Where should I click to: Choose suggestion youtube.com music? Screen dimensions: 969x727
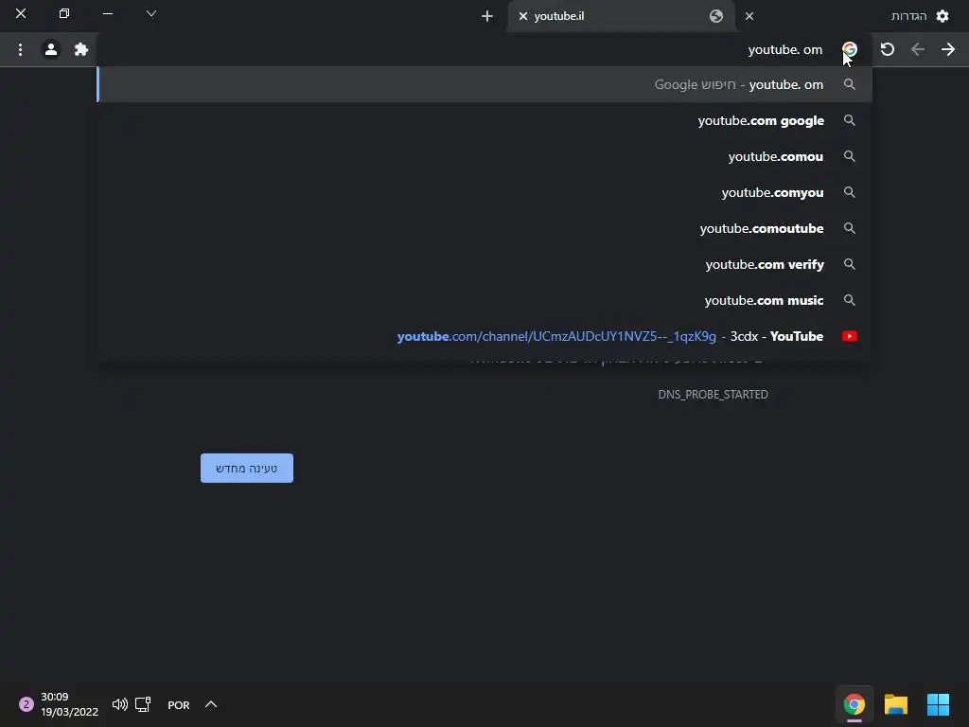(x=484, y=300)
